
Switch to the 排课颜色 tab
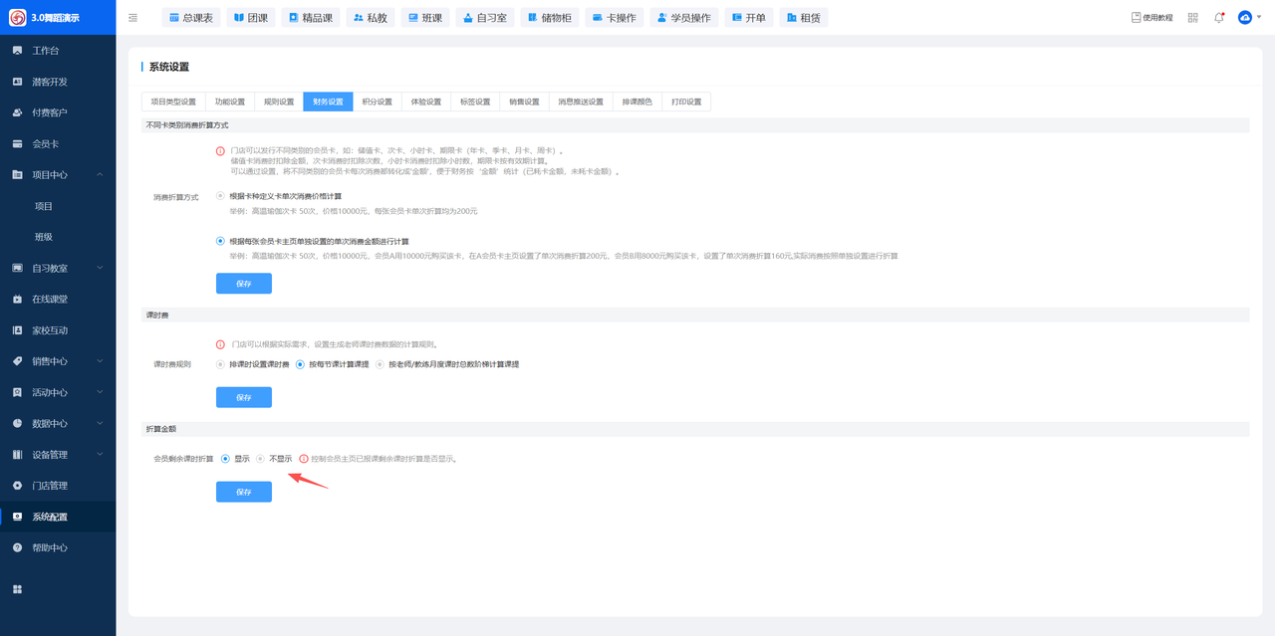click(637, 102)
